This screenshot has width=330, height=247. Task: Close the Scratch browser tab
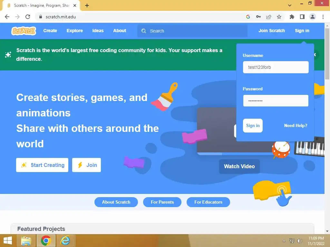tap(75, 5)
